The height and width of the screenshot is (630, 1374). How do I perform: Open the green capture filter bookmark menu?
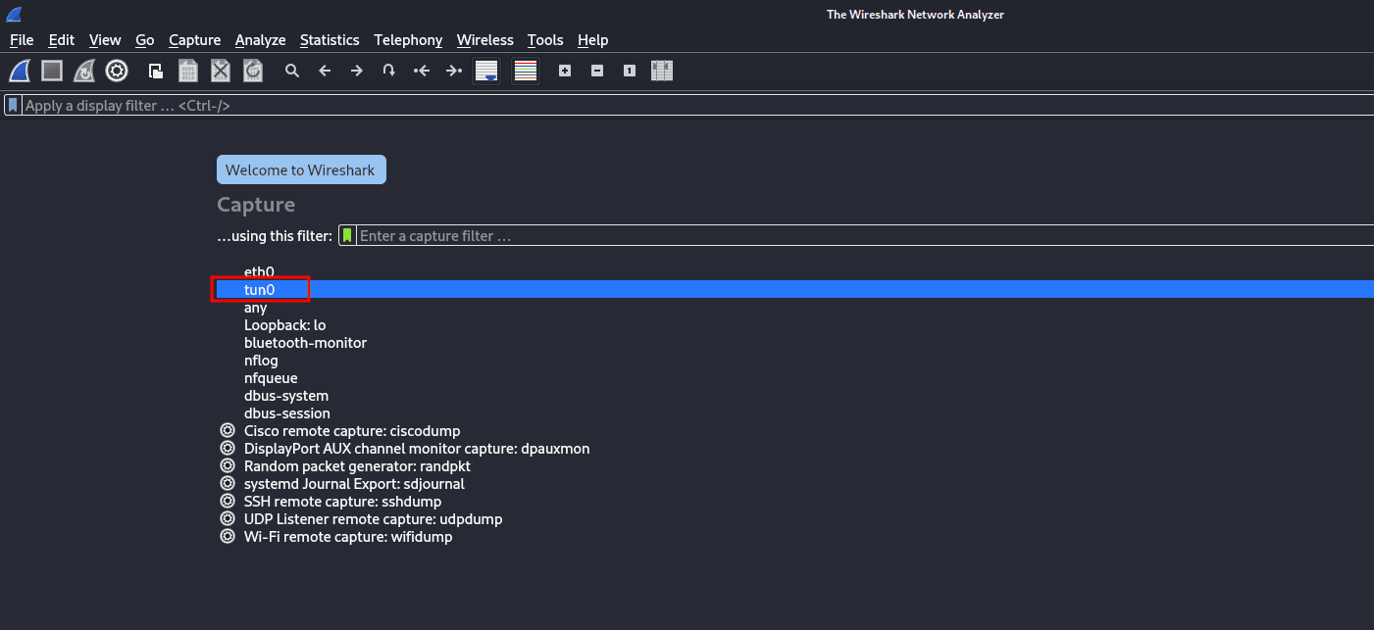coord(347,235)
